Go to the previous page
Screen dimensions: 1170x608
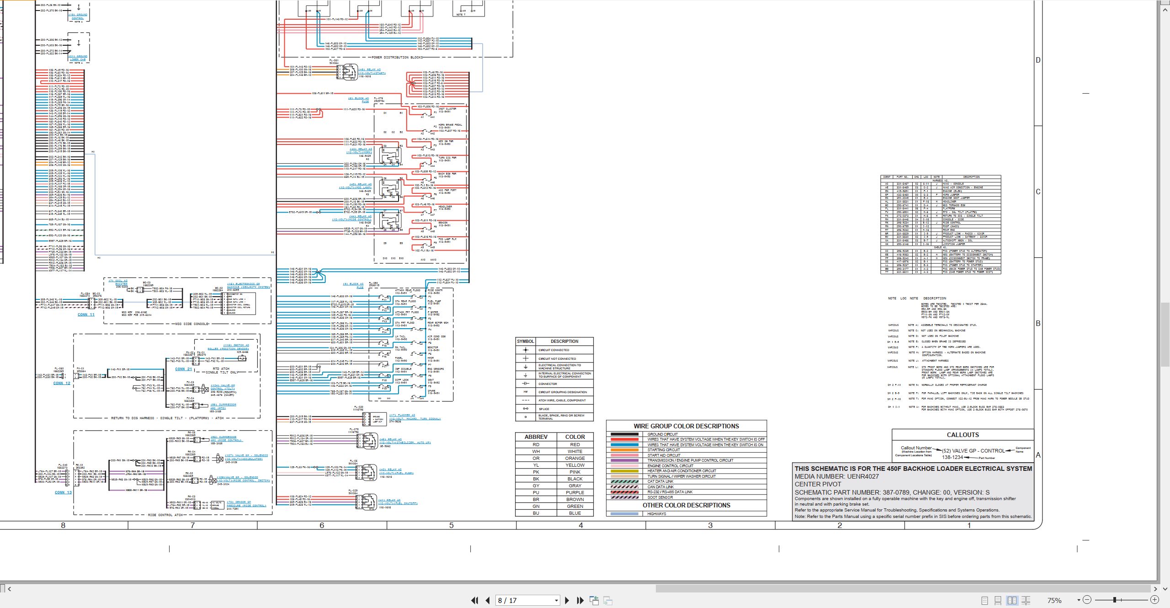pyautogui.click(x=488, y=600)
